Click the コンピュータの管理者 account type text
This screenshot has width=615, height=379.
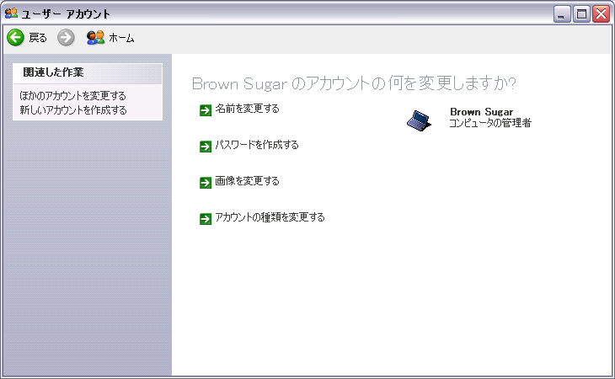coord(490,123)
